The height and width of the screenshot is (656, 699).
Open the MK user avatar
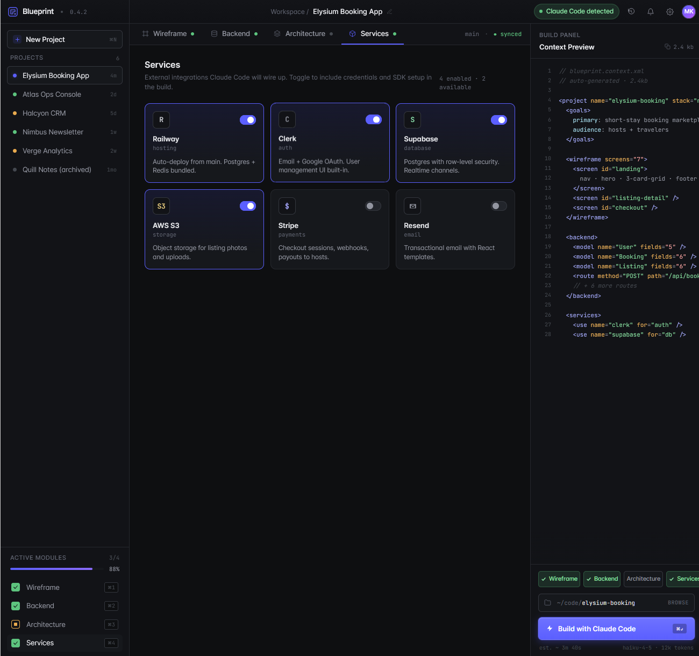coord(689,11)
